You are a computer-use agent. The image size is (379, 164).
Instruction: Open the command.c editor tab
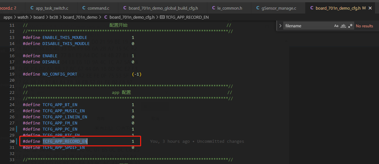[95, 8]
